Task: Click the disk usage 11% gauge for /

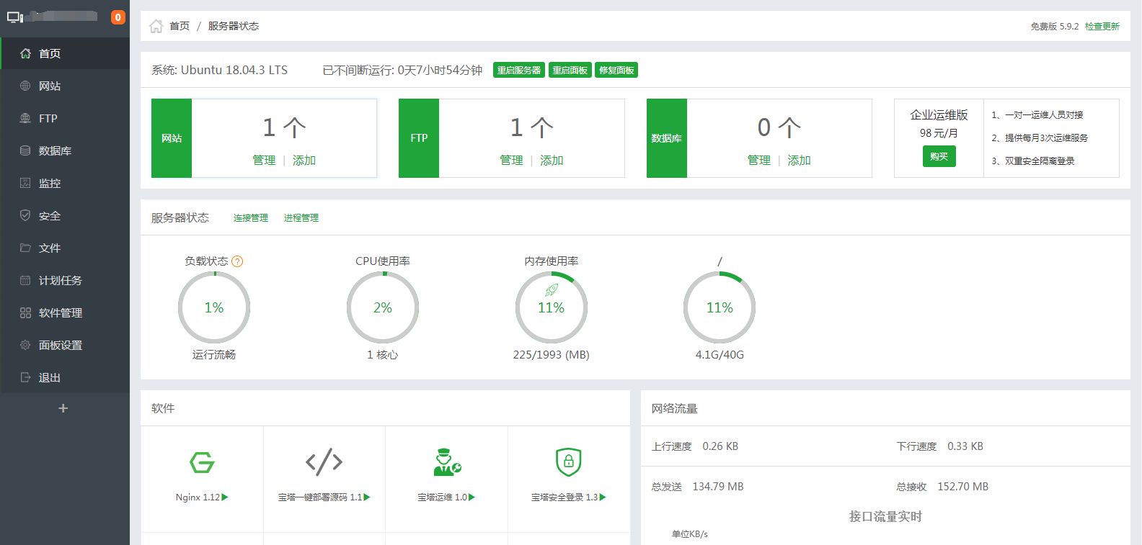Action: click(720, 307)
